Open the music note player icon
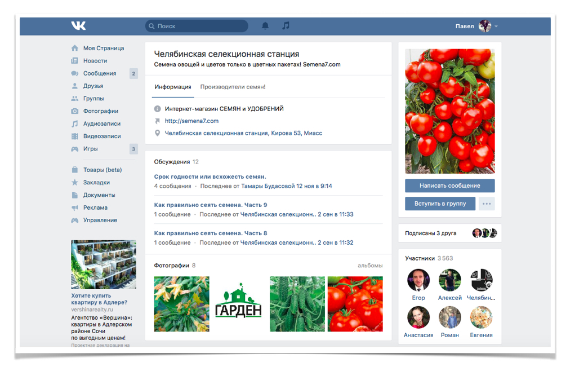Viewport: 566px width, 371px height. (x=286, y=25)
